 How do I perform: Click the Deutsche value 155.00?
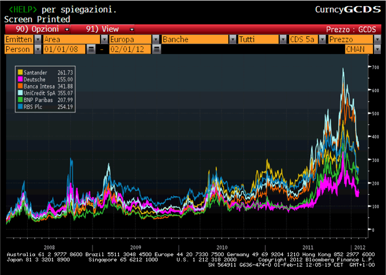(x=65, y=80)
